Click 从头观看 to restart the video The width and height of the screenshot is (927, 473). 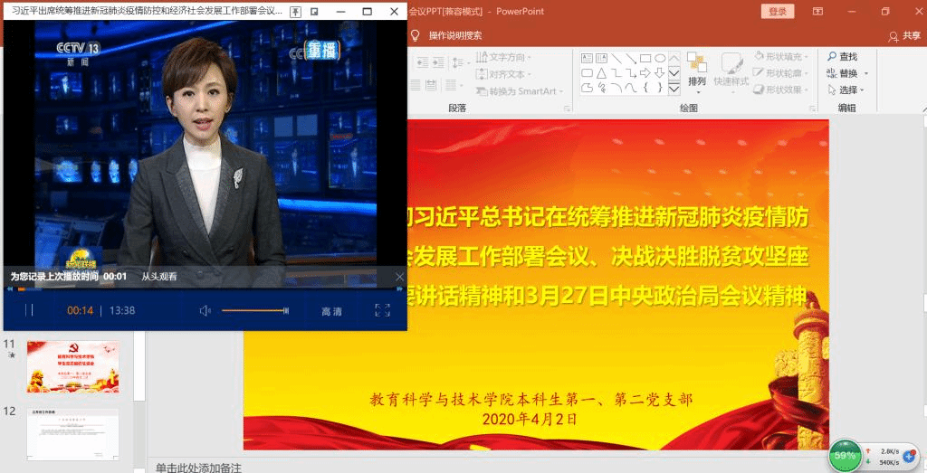pos(159,277)
